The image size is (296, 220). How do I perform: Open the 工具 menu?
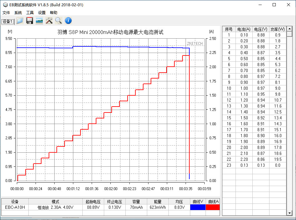coord(30,13)
